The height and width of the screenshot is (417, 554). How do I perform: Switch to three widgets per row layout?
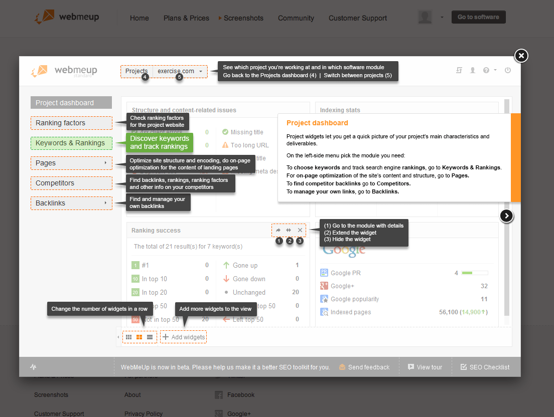coord(128,337)
